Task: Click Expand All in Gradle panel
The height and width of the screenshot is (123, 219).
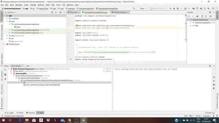Action: pos(202,16)
